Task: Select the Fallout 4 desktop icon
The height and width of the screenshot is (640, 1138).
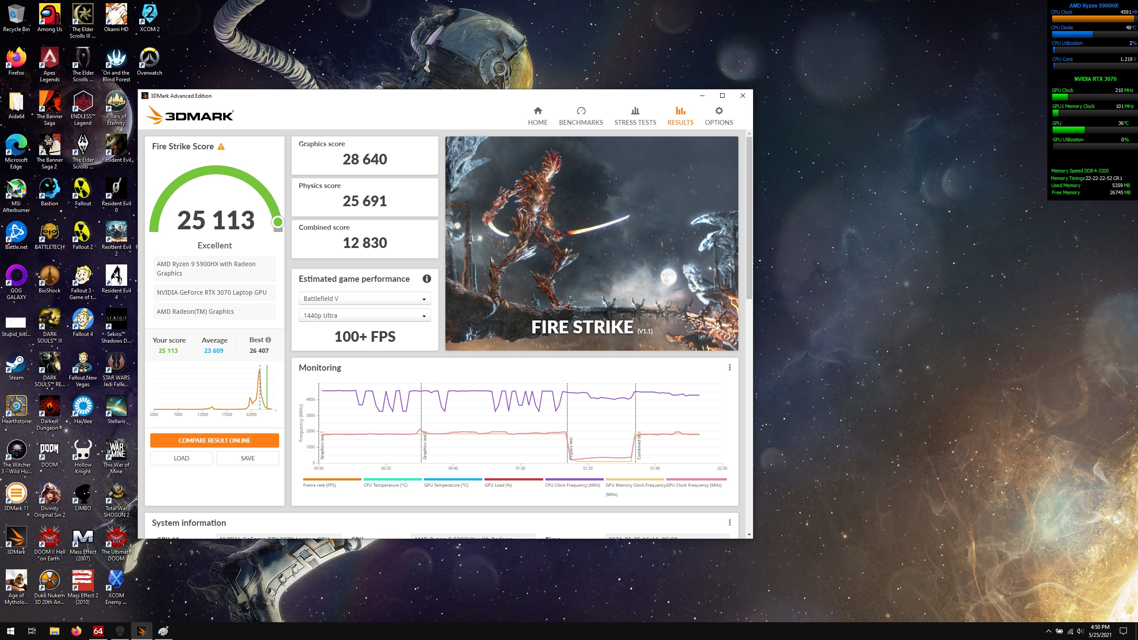Action: click(x=83, y=323)
